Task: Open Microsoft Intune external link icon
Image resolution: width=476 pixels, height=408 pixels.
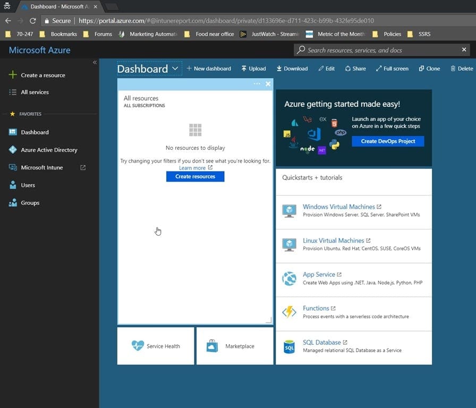Action: [83, 167]
